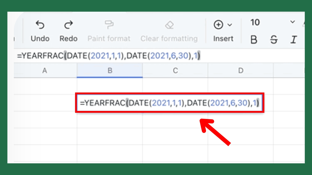Screen dimensions: 312x175
Task: Select column C header
Action: click(175, 70)
